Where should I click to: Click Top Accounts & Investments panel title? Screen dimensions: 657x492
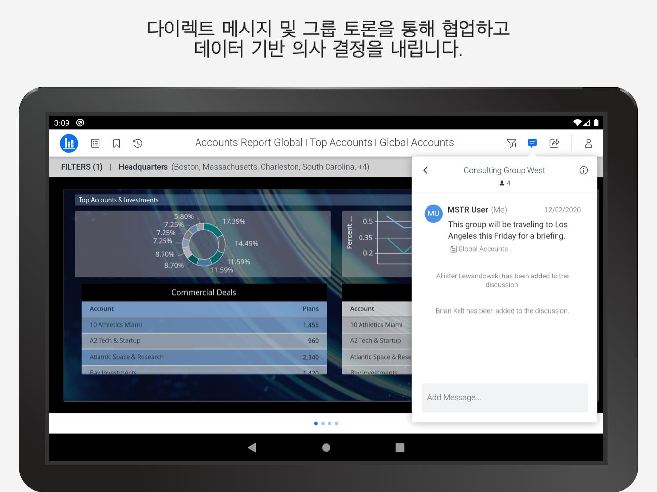tap(118, 200)
